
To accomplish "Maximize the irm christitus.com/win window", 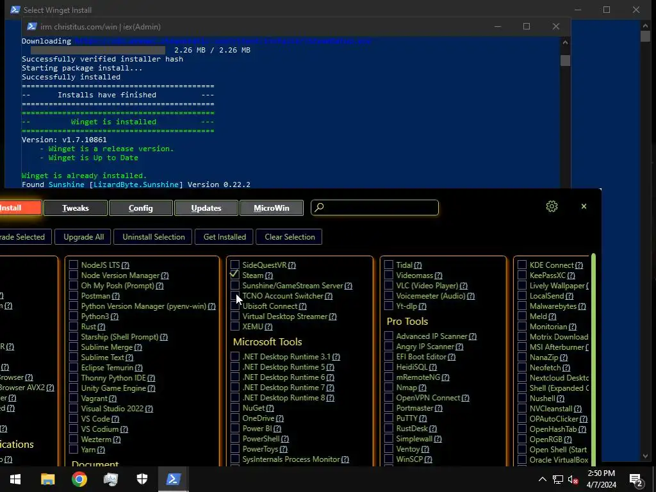I will (527, 26).
